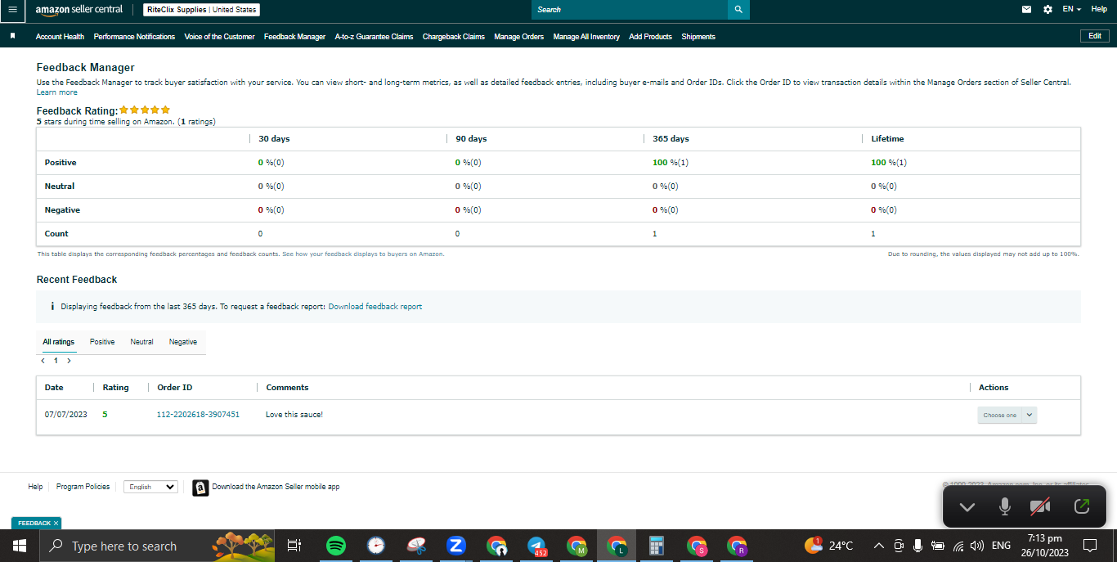Click the Amazon Seller mobile app icon
The image size is (1117, 562).
[200, 488]
